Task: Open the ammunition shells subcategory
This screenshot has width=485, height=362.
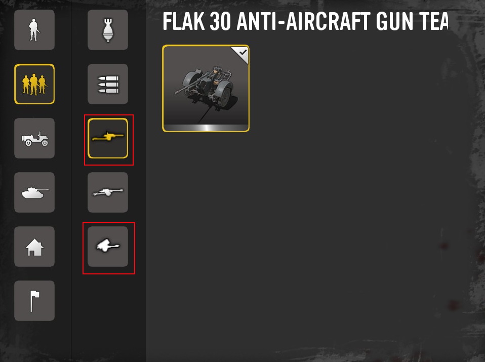Action: (x=108, y=84)
